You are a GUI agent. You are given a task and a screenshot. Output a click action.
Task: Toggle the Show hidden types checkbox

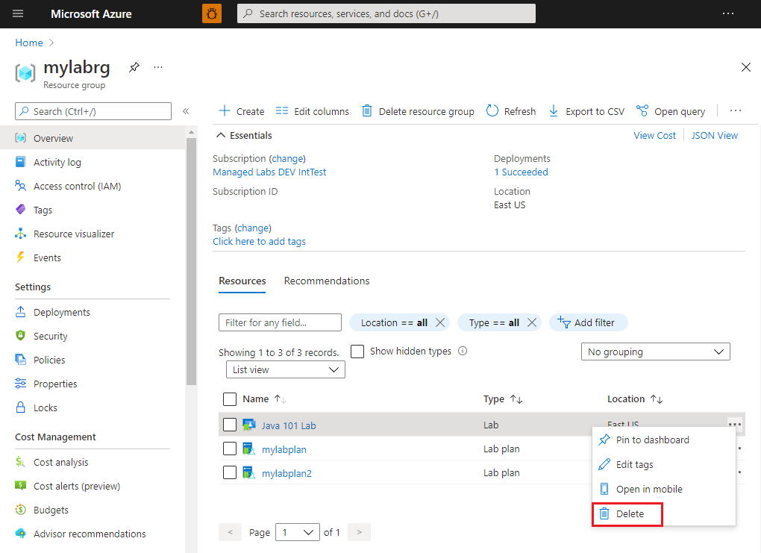[357, 351]
